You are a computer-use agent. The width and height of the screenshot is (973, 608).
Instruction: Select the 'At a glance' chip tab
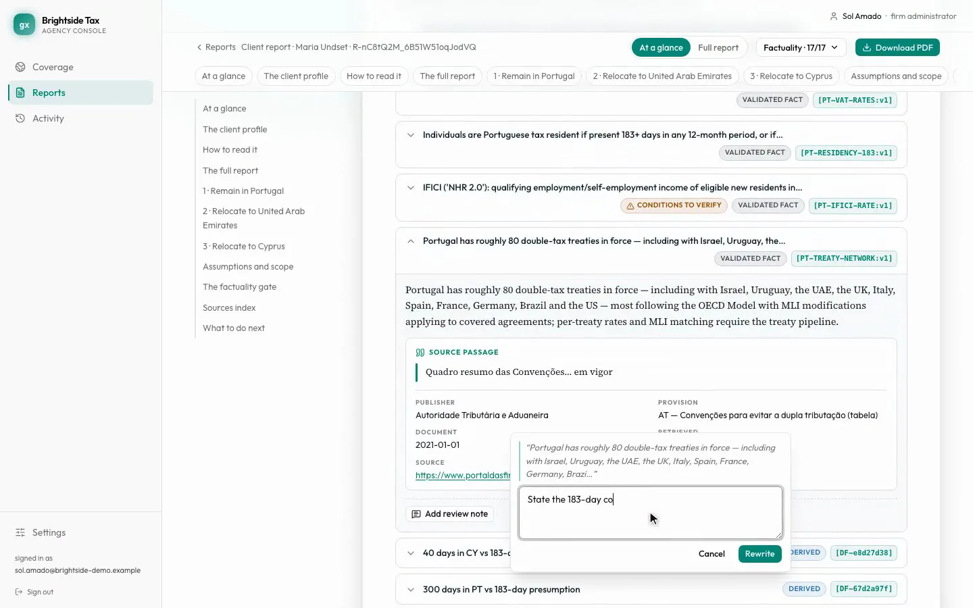[224, 76]
